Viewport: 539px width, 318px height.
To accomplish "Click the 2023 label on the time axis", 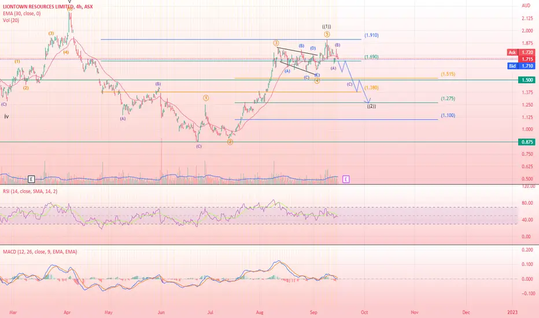I will [512, 312].
